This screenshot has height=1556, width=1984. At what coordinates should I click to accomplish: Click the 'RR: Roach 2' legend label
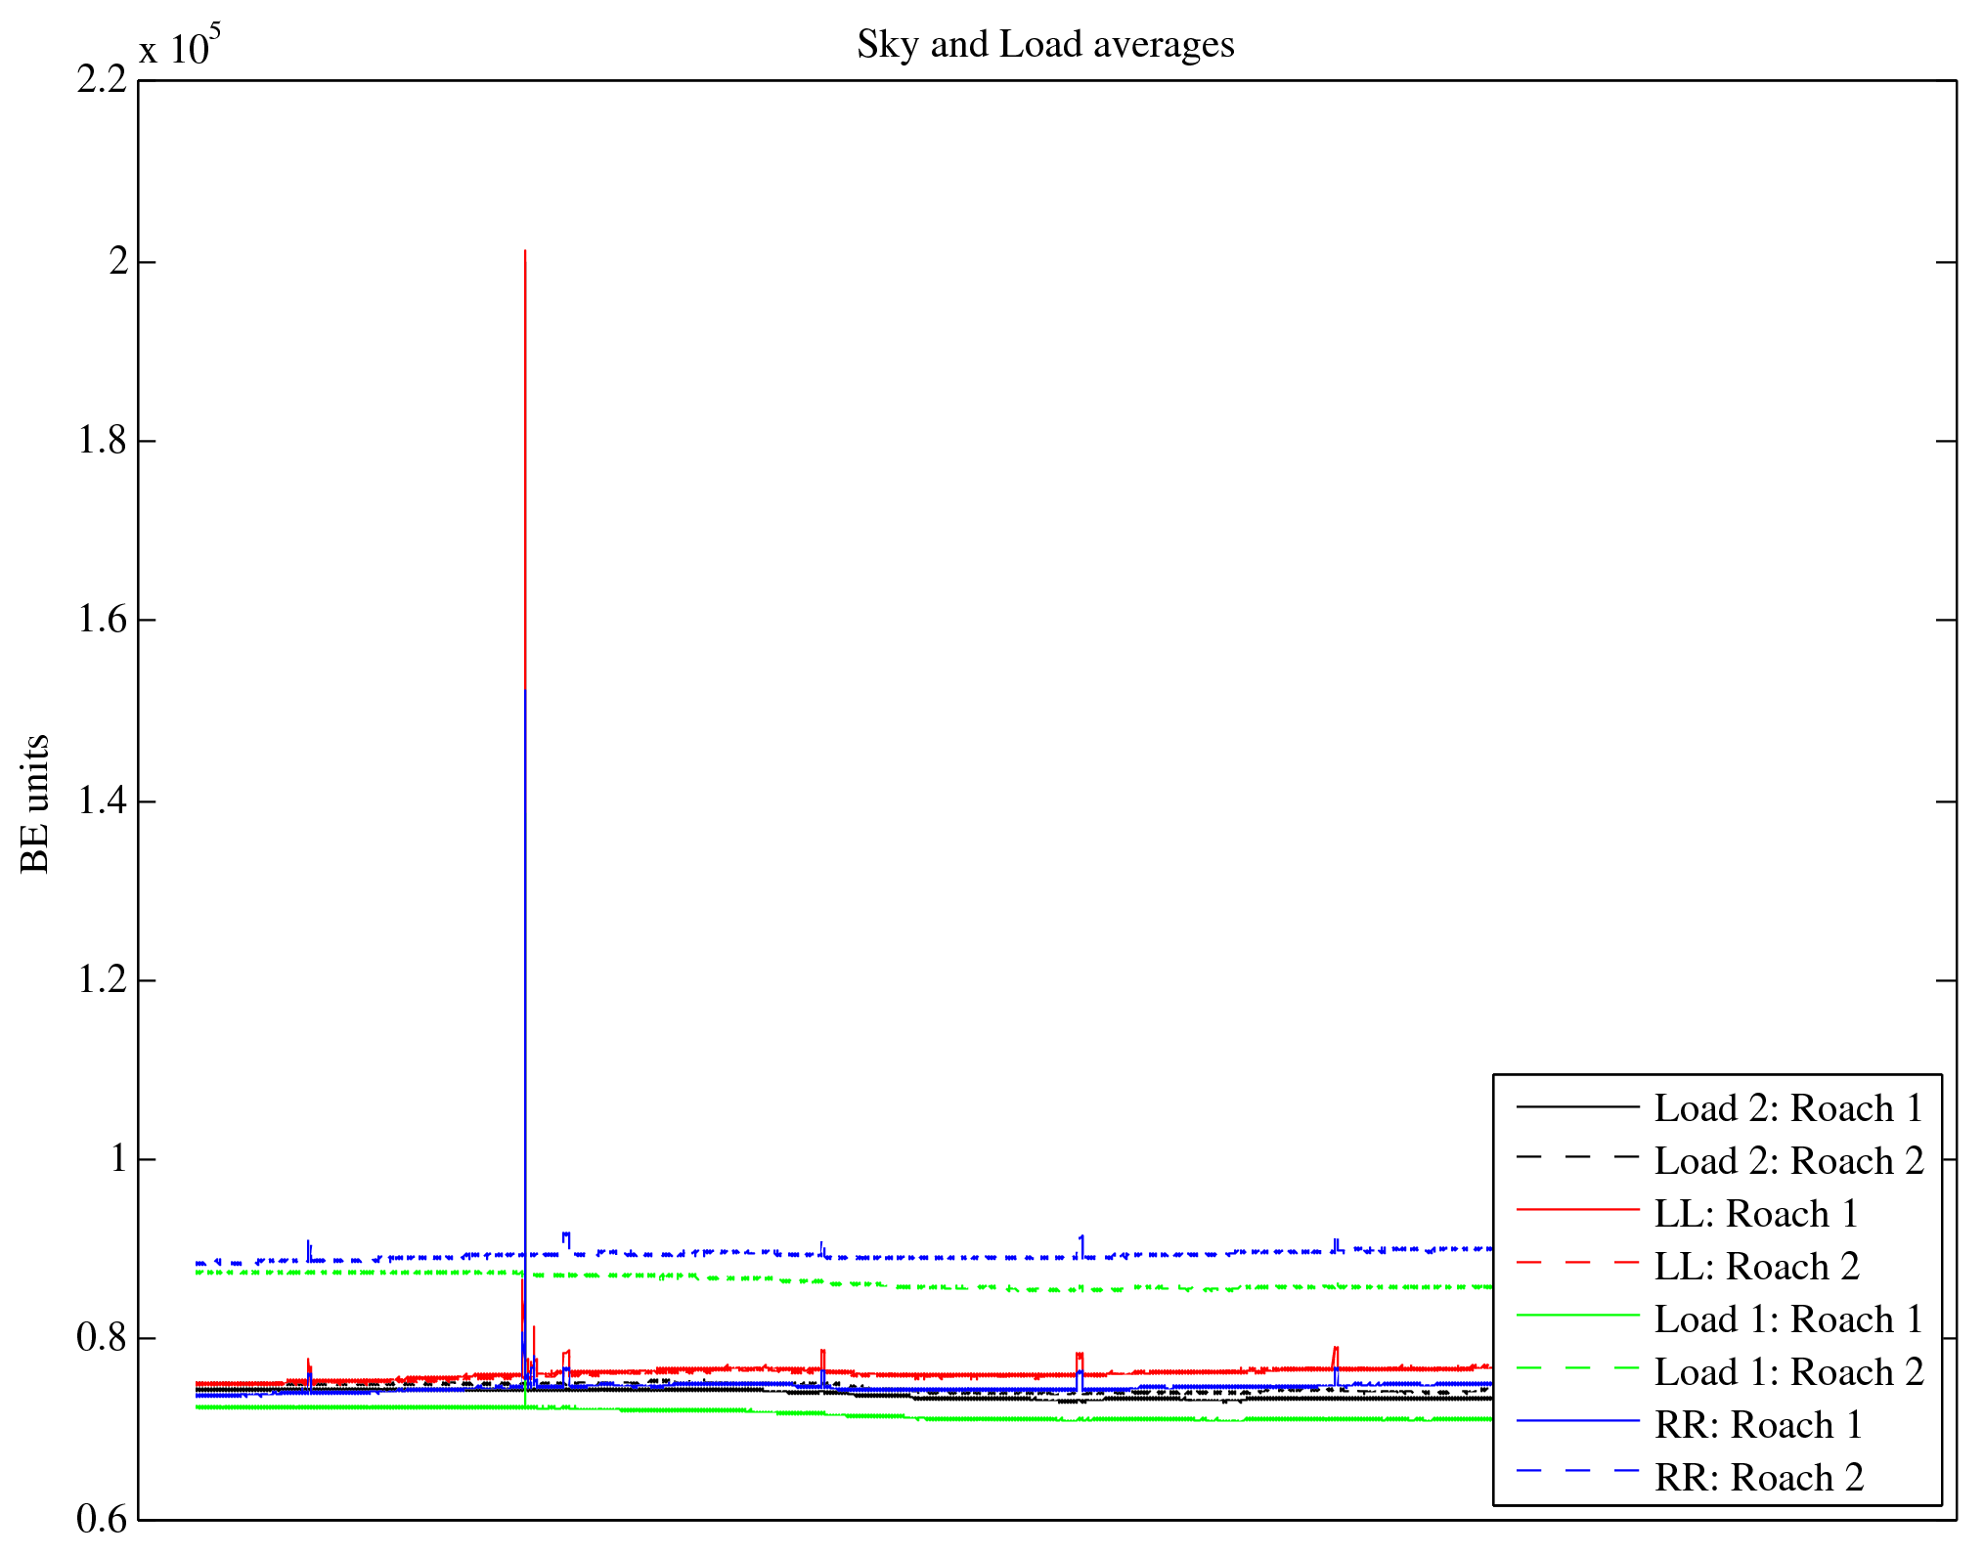1758,1478
